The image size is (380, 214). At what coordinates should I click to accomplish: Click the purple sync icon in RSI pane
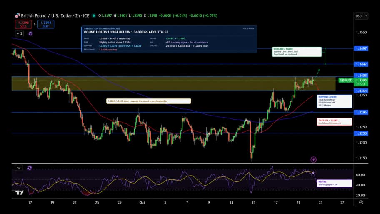[x=30, y=168]
